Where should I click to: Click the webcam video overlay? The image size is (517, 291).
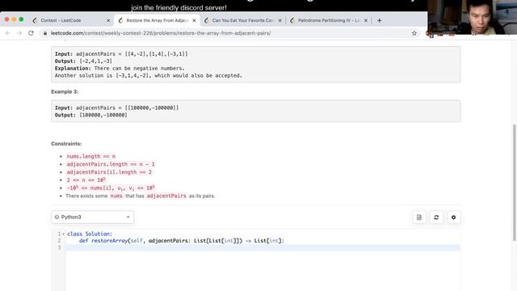[472, 17]
